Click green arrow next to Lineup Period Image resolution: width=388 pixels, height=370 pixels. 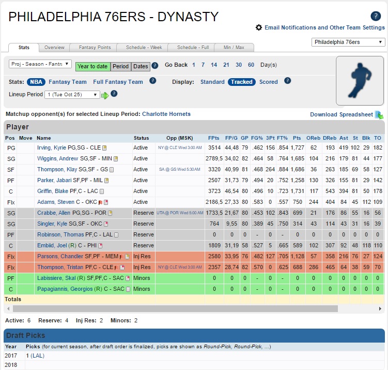click(x=105, y=95)
